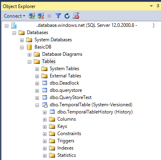
Task: Click the BasicDB database cylinder icon
Action: coord(29,47)
